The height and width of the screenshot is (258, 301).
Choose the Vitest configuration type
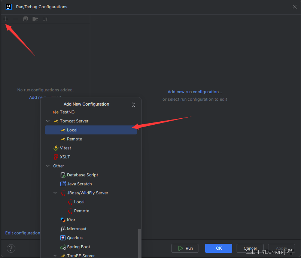click(x=91, y=148)
